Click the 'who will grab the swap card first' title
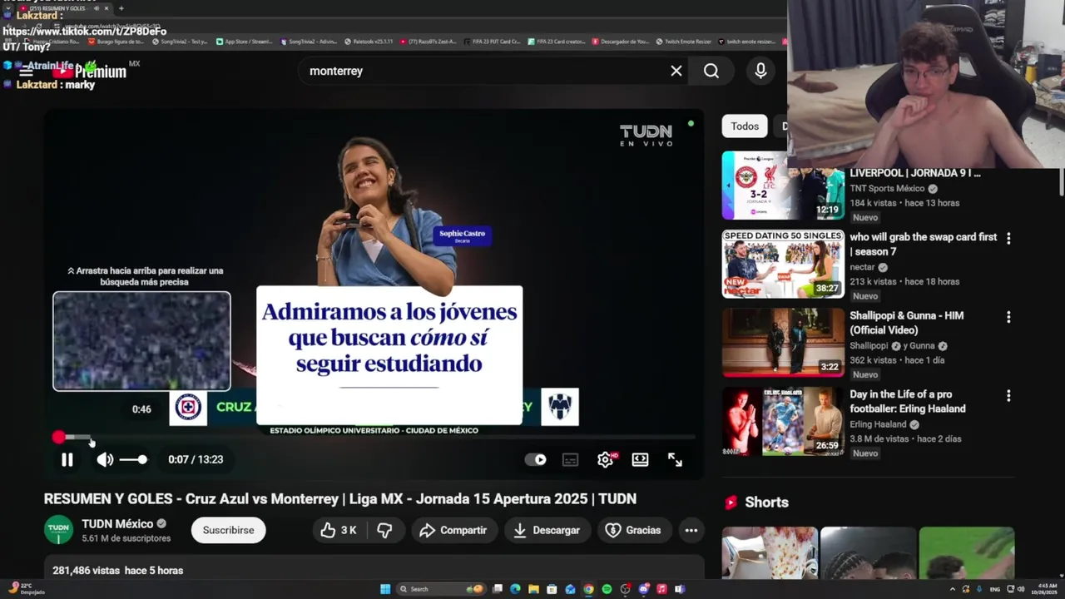Image resolution: width=1065 pixels, height=599 pixels. point(923,244)
